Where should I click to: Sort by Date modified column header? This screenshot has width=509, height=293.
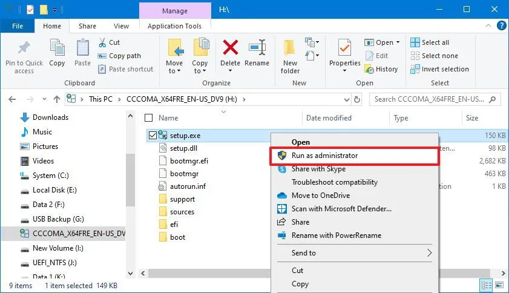pos(329,118)
